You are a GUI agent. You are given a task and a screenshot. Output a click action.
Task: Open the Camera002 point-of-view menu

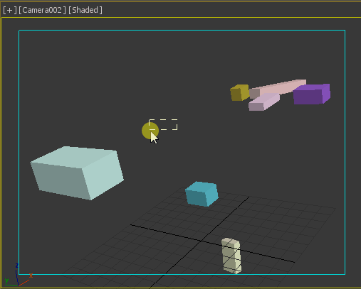coord(42,10)
